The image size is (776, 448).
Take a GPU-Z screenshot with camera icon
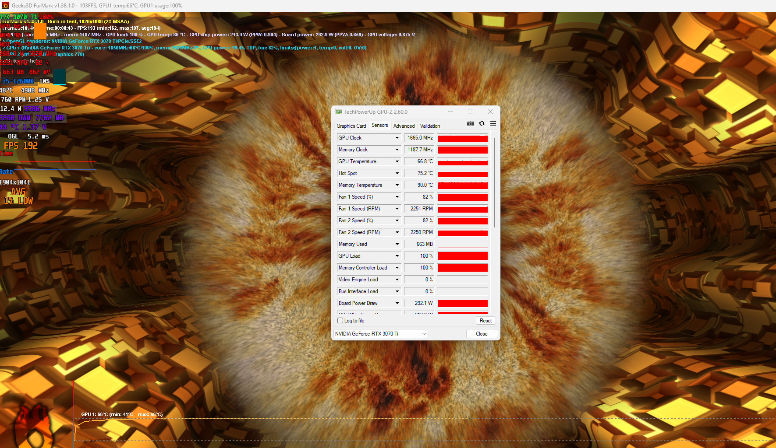click(471, 124)
